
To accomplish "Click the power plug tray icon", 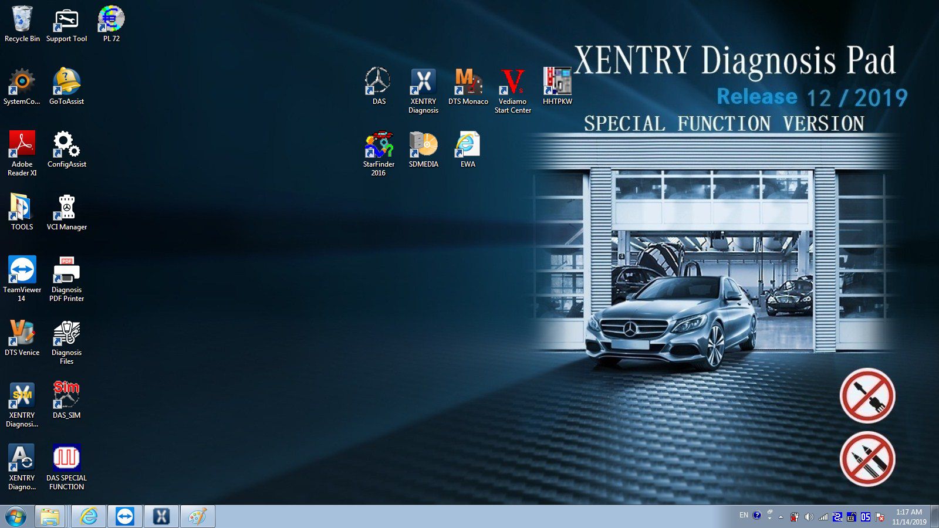I will [795, 517].
